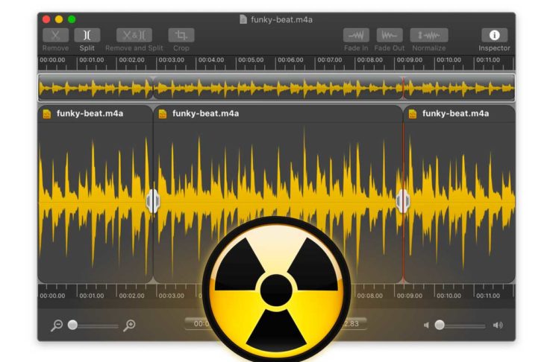This screenshot has height=362, width=553.
Task: Click the document icon in the title bar
Action: point(243,19)
